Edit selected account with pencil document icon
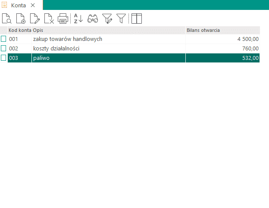This screenshot has width=269, height=208. click(x=35, y=19)
